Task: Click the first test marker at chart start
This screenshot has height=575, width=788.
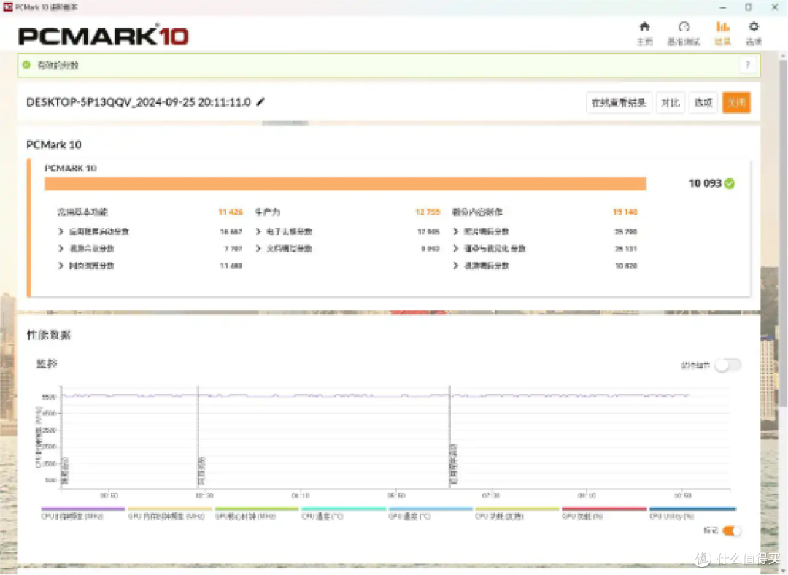Action: 63,471
